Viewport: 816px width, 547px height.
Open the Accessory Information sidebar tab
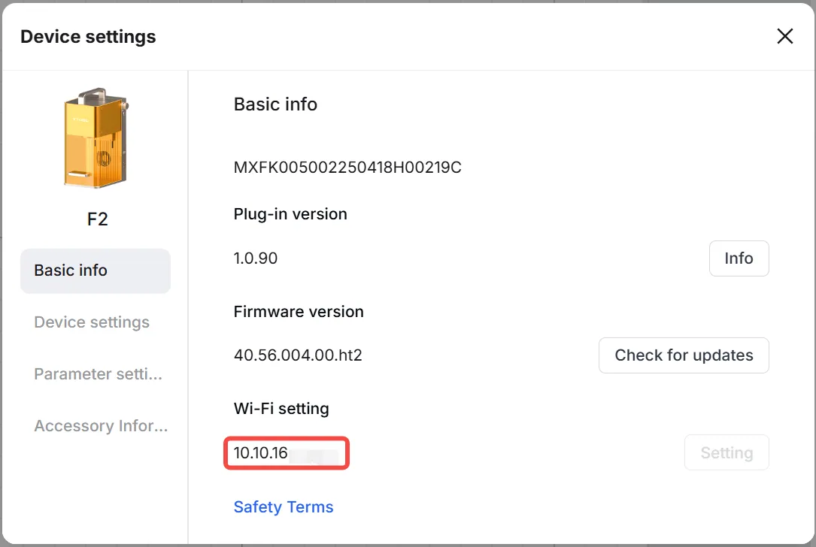tap(101, 426)
